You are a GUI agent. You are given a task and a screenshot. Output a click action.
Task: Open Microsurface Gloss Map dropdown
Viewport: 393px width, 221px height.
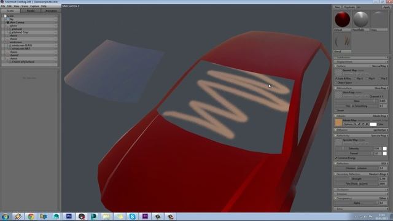tap(381, 88)
